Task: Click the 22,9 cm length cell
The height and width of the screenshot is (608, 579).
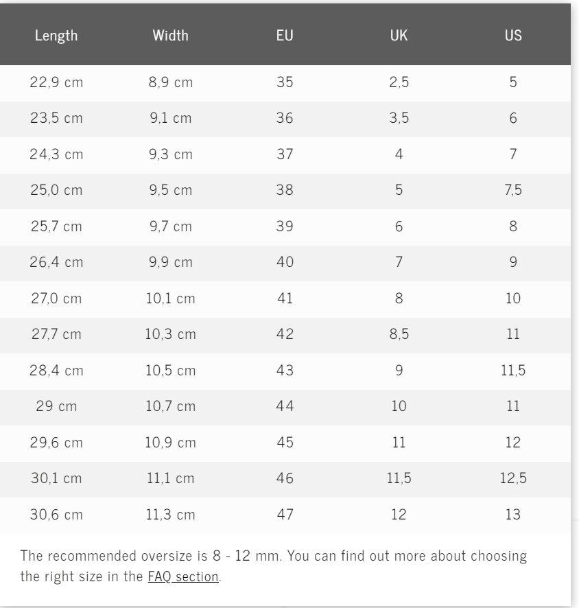Action: [x=56, y=82]
